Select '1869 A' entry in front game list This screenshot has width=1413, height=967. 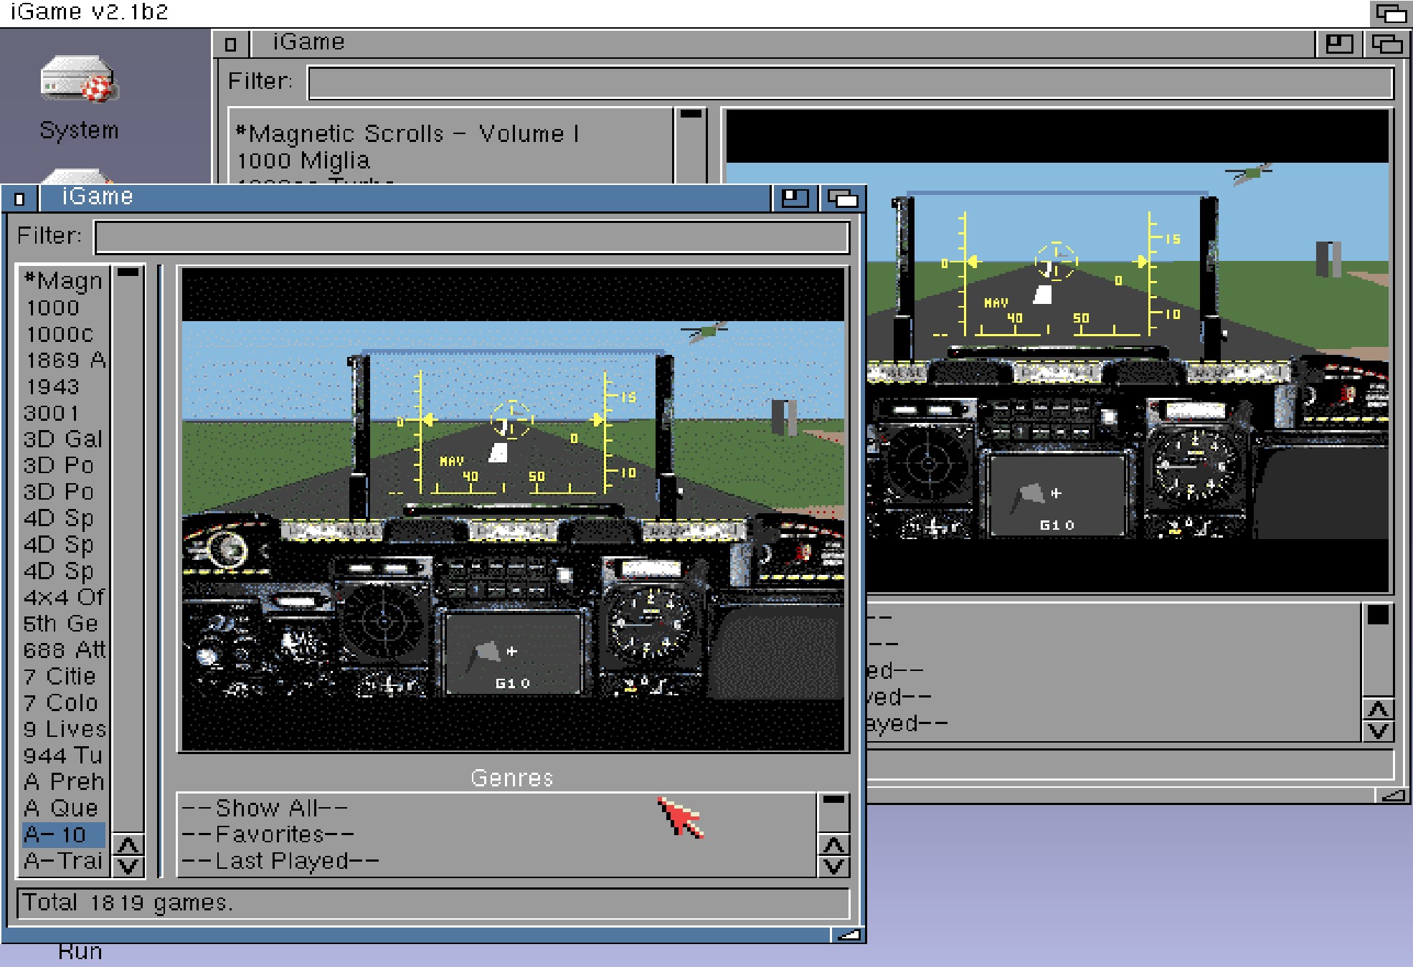[64, 360]
